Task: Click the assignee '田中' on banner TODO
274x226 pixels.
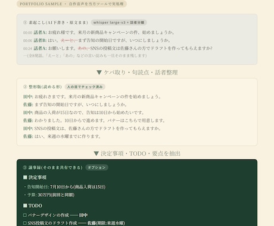Action: [x=83, y=215]
